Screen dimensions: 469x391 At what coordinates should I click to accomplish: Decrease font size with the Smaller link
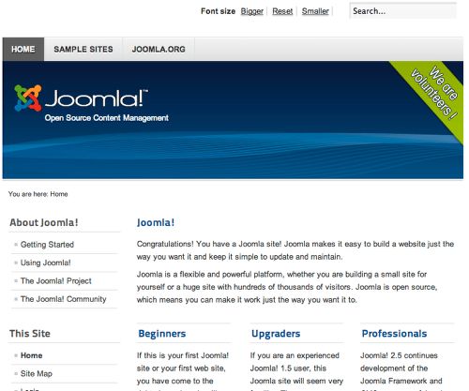pos(315,11)
